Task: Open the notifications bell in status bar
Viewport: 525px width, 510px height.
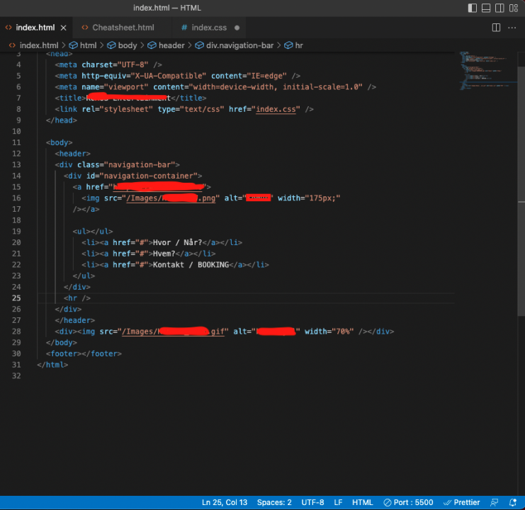Action: point(512,502)
